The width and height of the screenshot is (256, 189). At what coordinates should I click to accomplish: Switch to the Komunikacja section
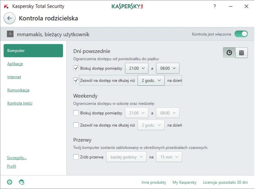coord(18,90)
